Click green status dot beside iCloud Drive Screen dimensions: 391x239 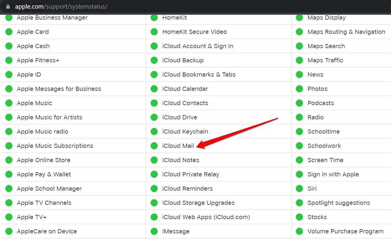point(154,117)
